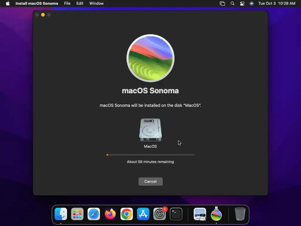The image size is (301, 226).
Task: Open Terminal from the Dock
Action: tap(176, 214)
